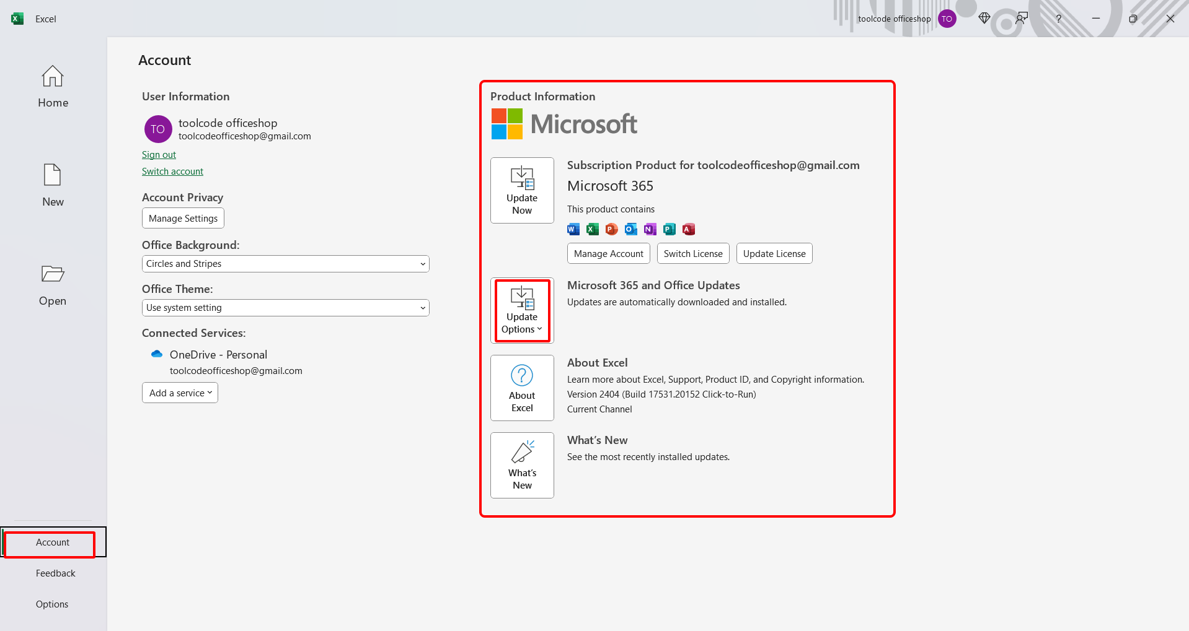Click the 'Updates are automatically downloaded and installed.' text
The height and width of the screenshot is (631, 1189).
[677, 302]
